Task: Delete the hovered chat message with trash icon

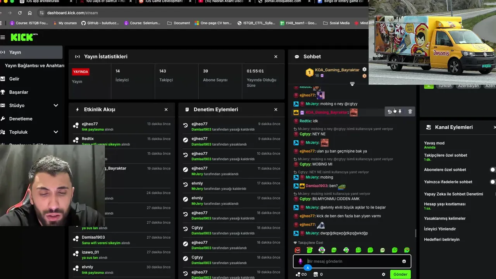Action: [410, 112]
